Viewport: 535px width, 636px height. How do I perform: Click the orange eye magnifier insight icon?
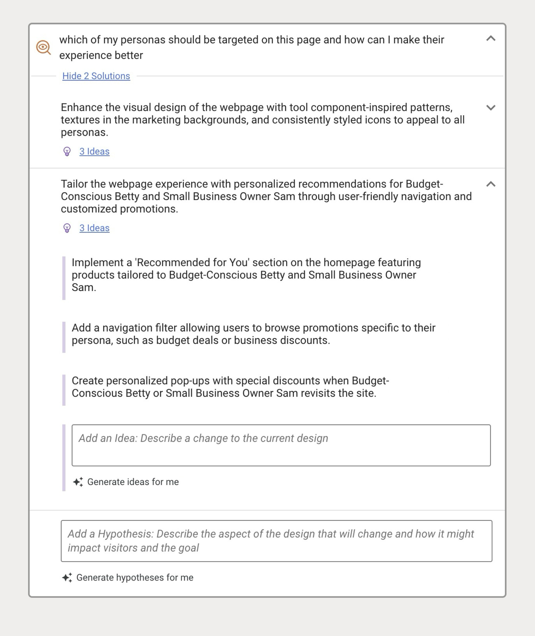pos(43,48)
